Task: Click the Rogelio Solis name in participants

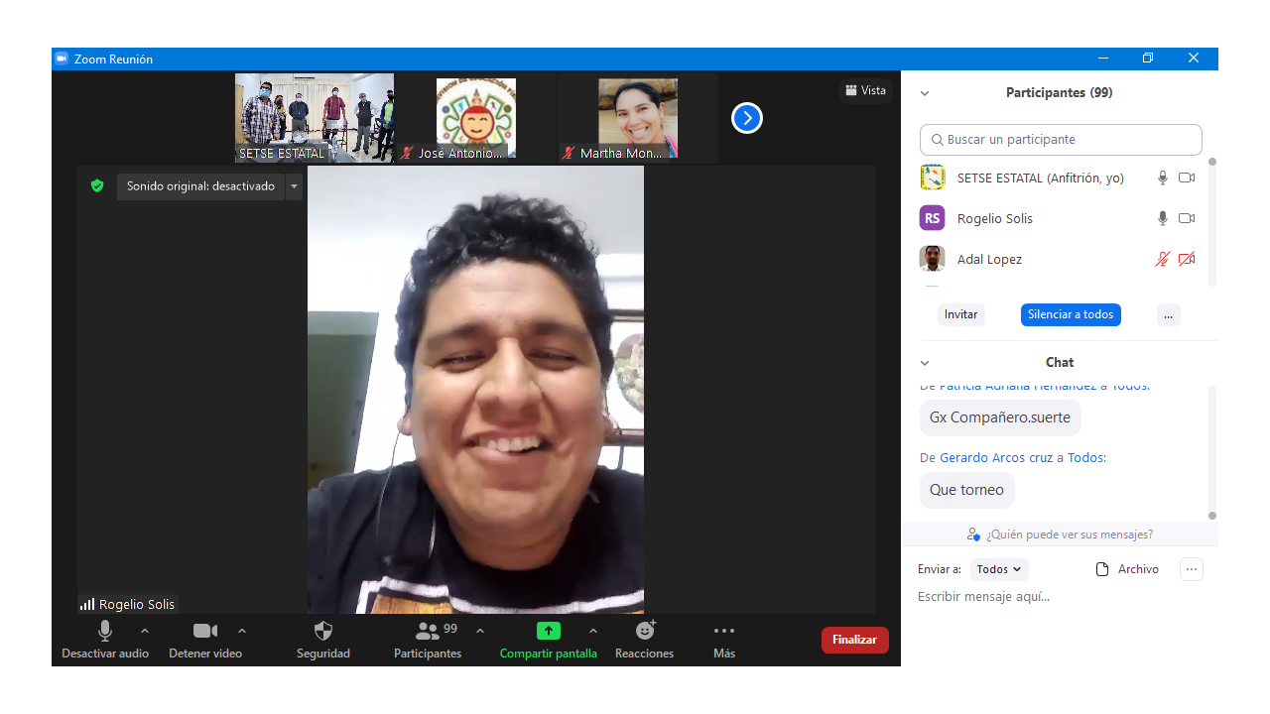Action: (x=995, y=218)
